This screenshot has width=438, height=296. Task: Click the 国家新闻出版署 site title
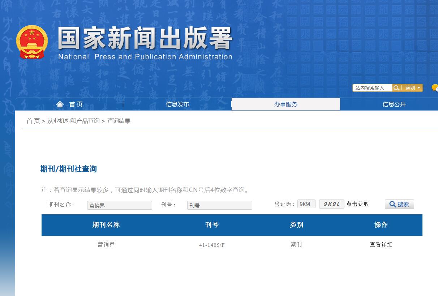(x=145, y=39)
